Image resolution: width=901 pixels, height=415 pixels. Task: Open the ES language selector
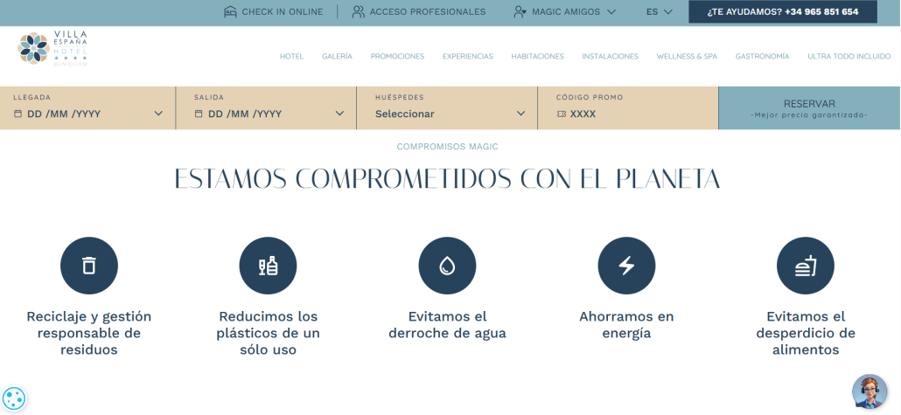[x=659, y=12]
